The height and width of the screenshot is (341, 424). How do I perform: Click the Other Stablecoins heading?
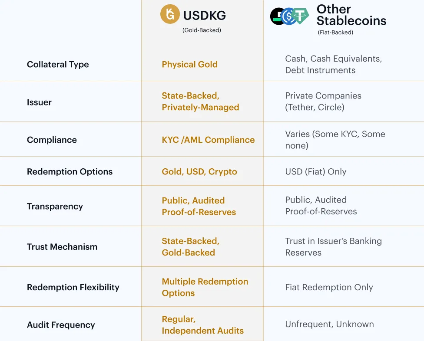coord(351,15)
